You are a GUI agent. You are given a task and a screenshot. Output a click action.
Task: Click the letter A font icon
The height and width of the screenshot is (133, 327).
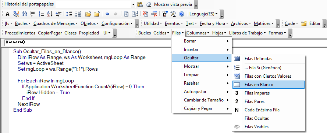7,14
